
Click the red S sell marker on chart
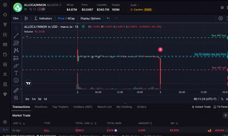160,50
